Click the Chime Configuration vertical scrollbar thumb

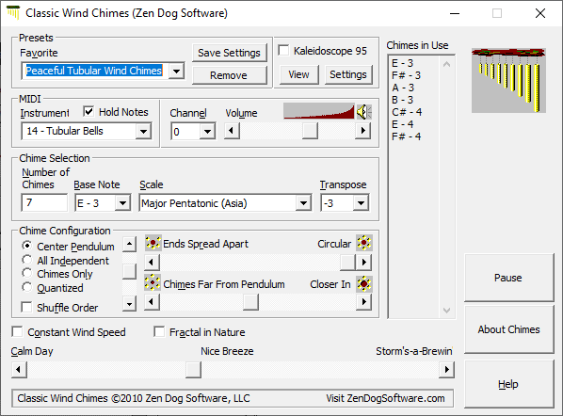click(x=129, y=271)
